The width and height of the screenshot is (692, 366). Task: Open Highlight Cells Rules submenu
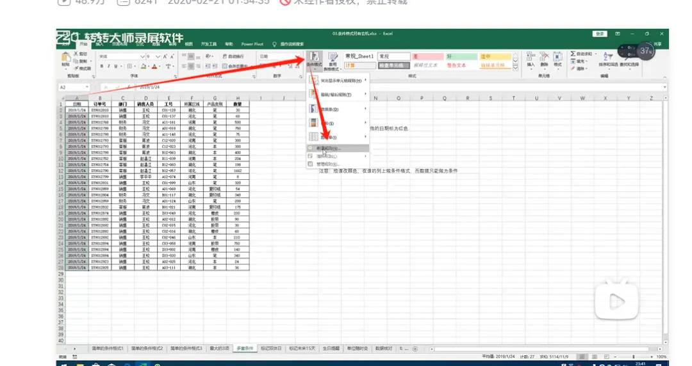pyautogui.click(x=338, y=81)
